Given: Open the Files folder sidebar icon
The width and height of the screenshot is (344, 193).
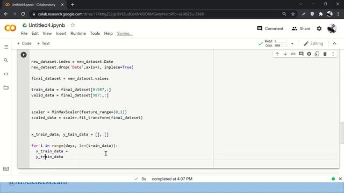Looking at the screenshot, I should click(x=6, y=87).
